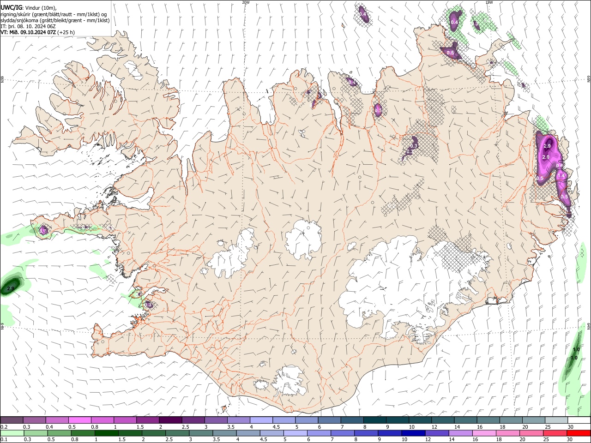The height and width of the screenshot is (443, 591).
Task: Pick upper legend grey swatch labeled 20
Action: point(533,420)
